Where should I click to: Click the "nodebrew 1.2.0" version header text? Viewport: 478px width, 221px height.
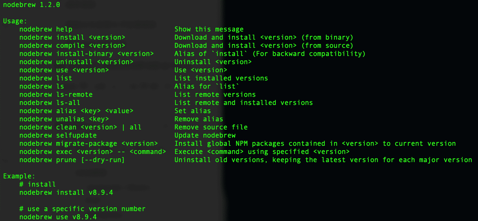coord(31,5)
